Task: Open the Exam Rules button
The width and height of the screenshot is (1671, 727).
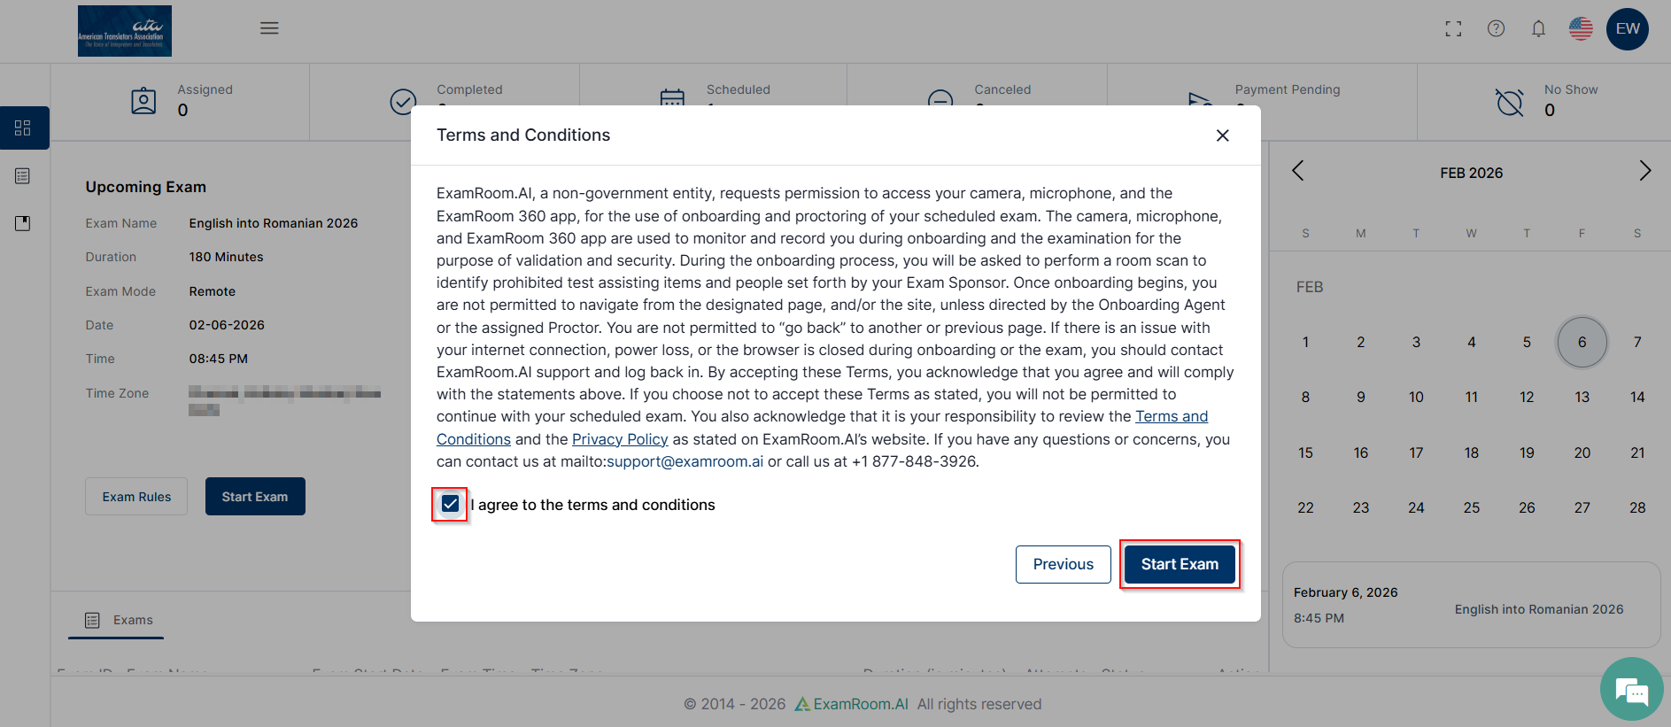Action: click(x=136, y=497)
